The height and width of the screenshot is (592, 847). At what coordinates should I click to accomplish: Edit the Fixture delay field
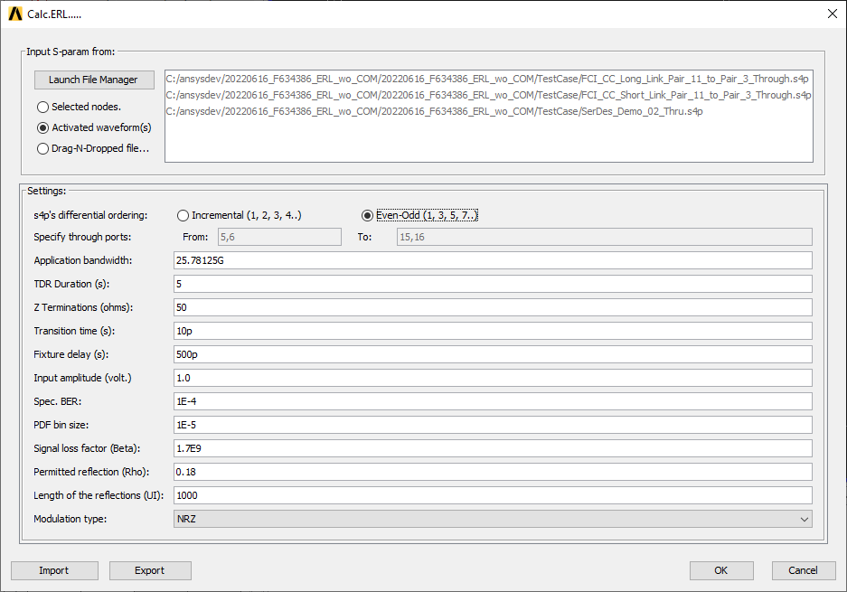click(493, 354)
